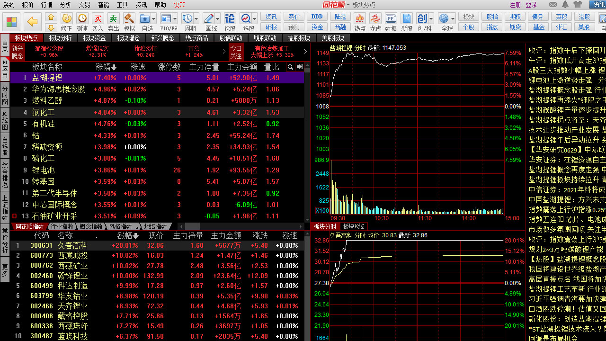
Task: Open the 交易 menu in menu bar
Action: click(x=84, y=5)
